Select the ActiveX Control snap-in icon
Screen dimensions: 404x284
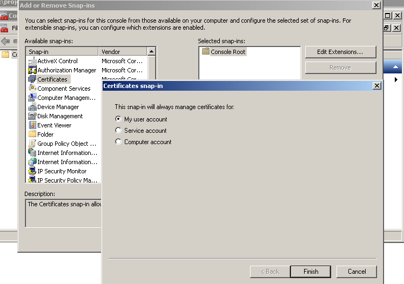pyautogui.click(x=32, y=61)
